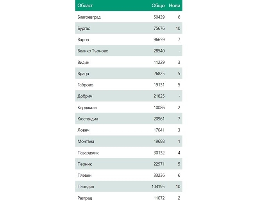Click the Варна region cell
261x201 pixels.
click(x=83, y=40)
